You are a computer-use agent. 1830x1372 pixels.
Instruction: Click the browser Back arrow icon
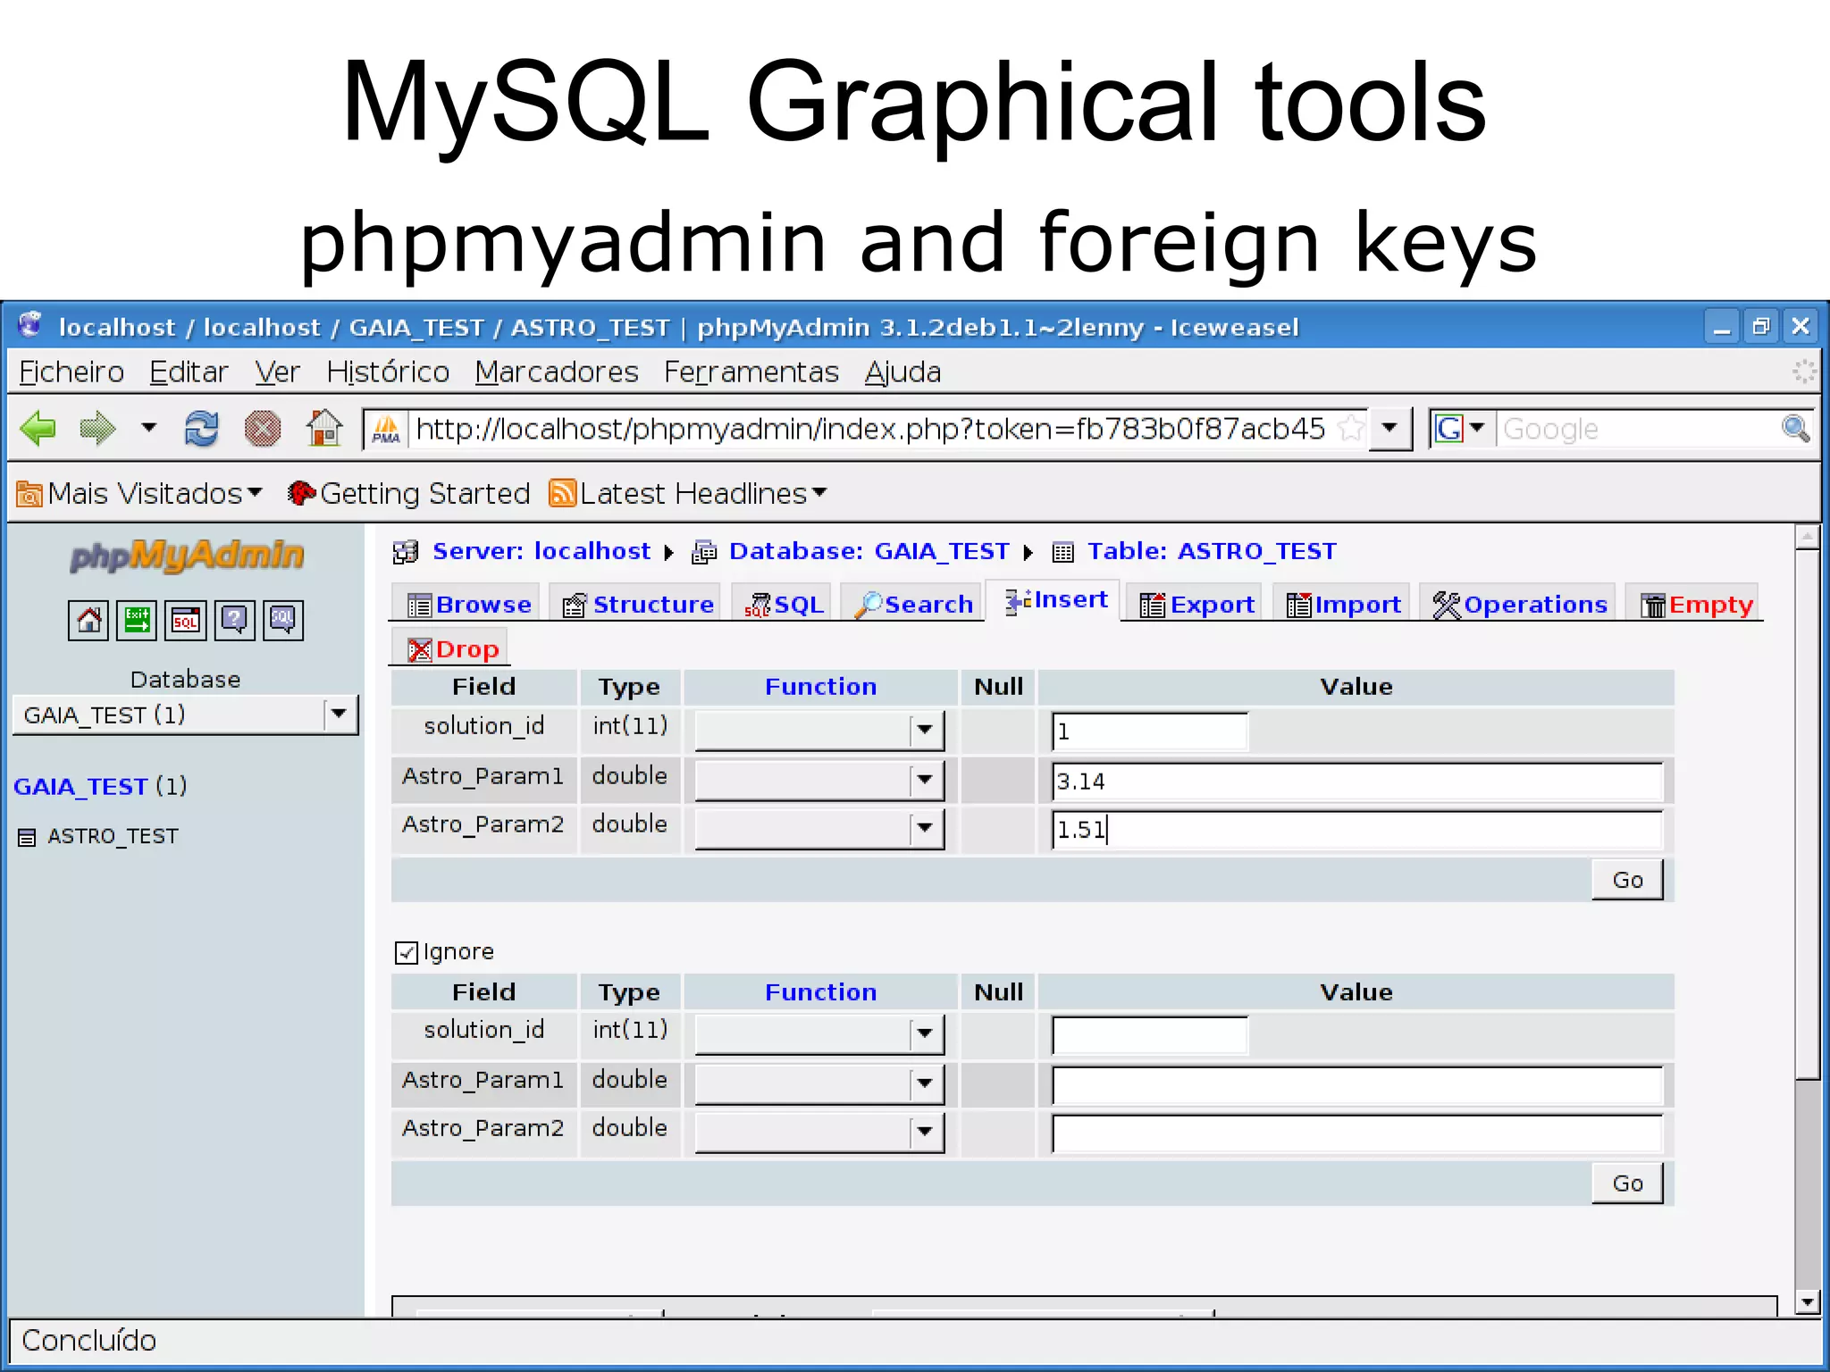[38, 429]
